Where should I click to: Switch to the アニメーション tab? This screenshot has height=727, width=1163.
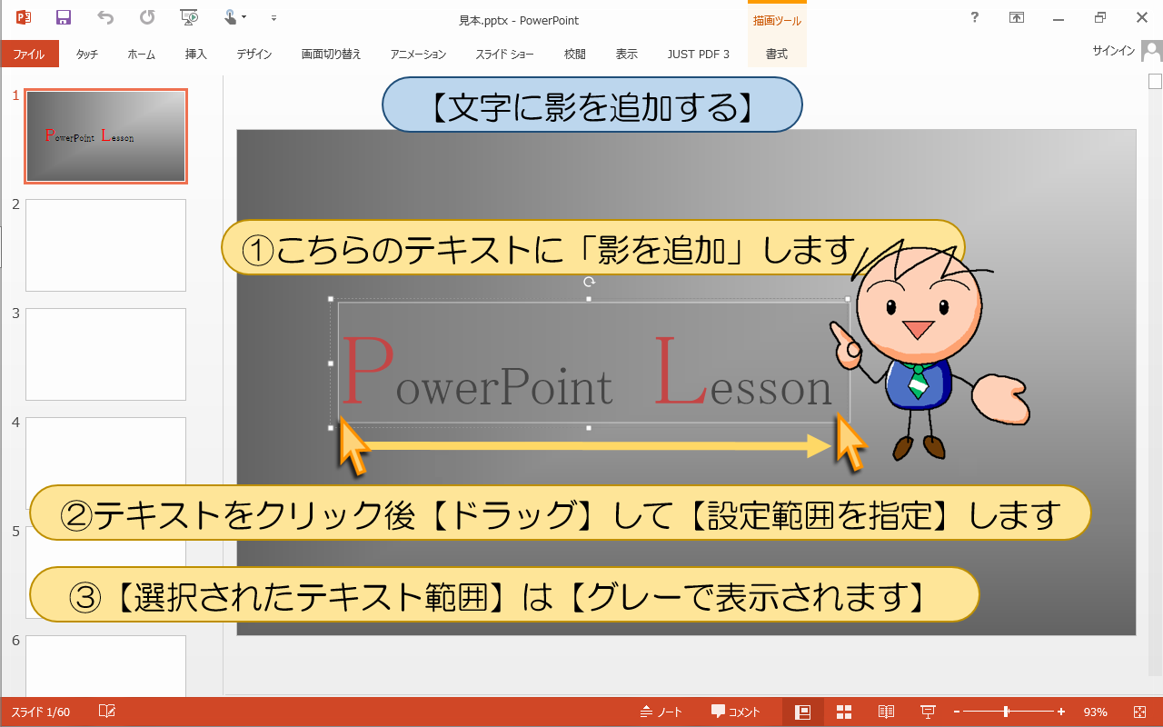418,55
